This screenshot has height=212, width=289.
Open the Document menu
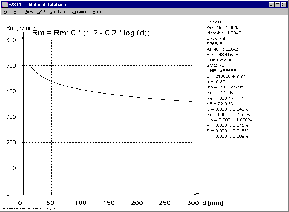click(79, 12)
